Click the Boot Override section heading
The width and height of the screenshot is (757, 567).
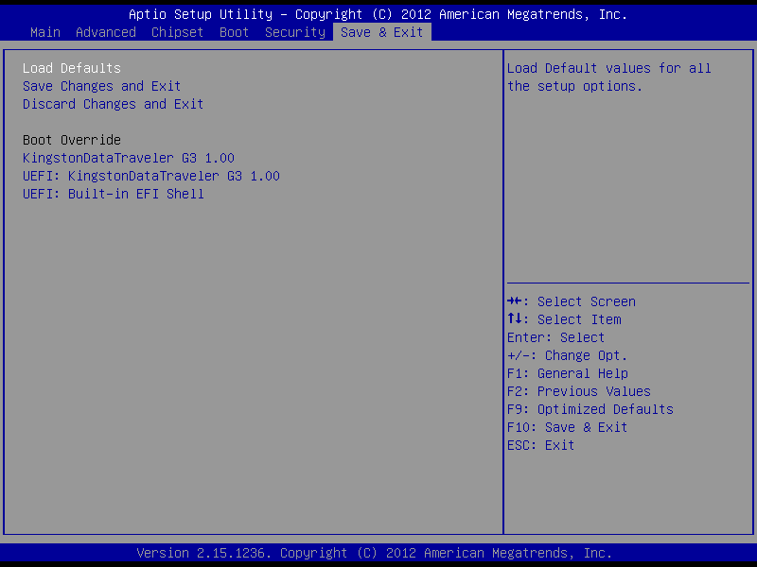click(x=72, y=140)
